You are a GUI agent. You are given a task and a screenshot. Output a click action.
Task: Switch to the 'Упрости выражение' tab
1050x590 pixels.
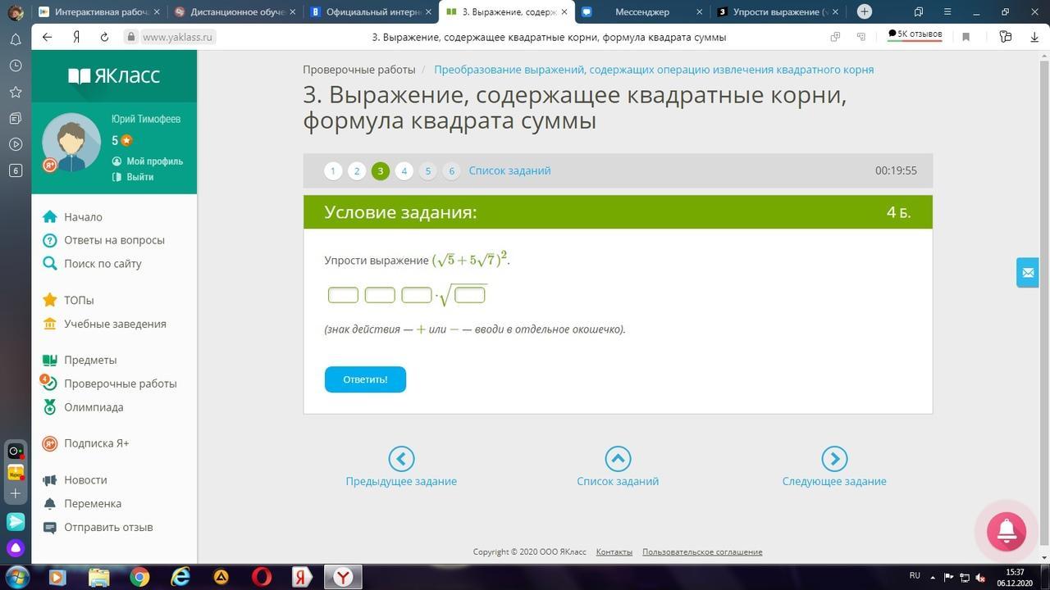(x=778, y=12)
